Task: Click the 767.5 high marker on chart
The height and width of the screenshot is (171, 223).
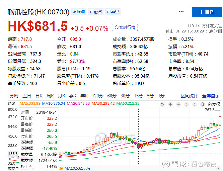Action: pyautogui.click(x=210, y=110)
